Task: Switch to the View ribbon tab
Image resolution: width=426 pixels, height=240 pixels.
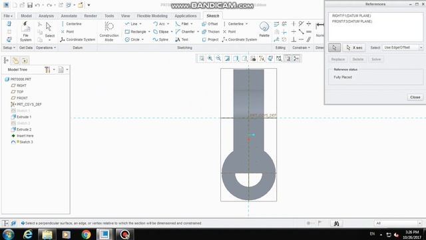Action: pyautogui.click(x=126, y=16)
